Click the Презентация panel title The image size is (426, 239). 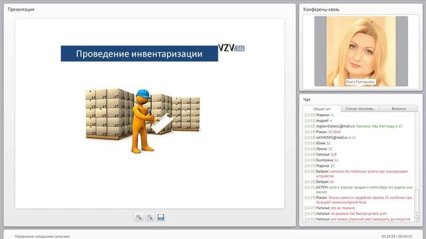[21, 9]
